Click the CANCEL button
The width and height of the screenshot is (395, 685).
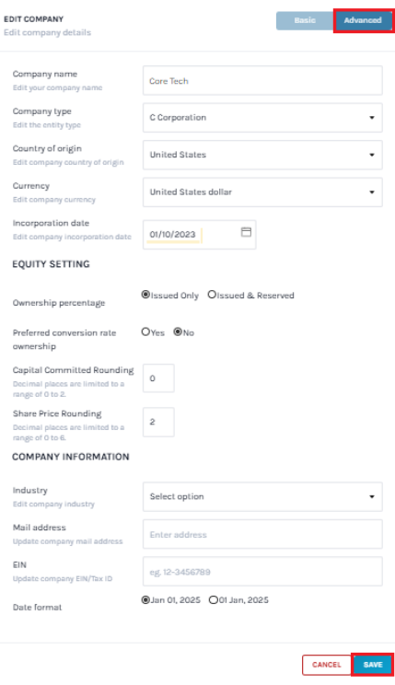[326, 665]
